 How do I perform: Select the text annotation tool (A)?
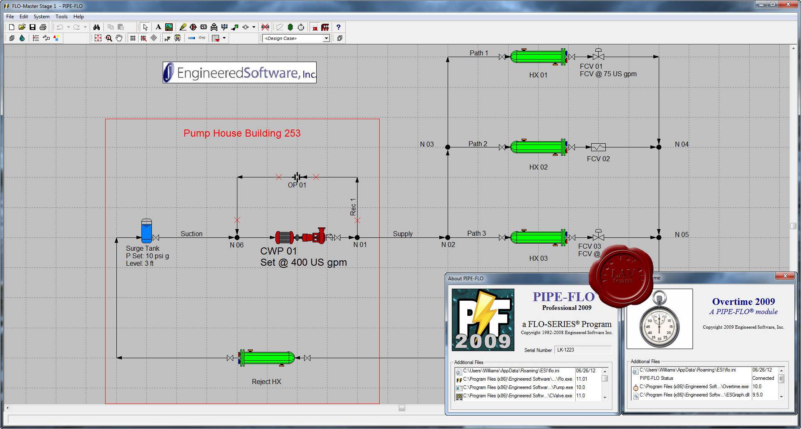[158, 27]
